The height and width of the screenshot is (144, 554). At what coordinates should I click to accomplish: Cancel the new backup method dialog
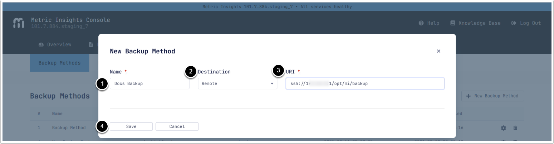coord(177,126)
